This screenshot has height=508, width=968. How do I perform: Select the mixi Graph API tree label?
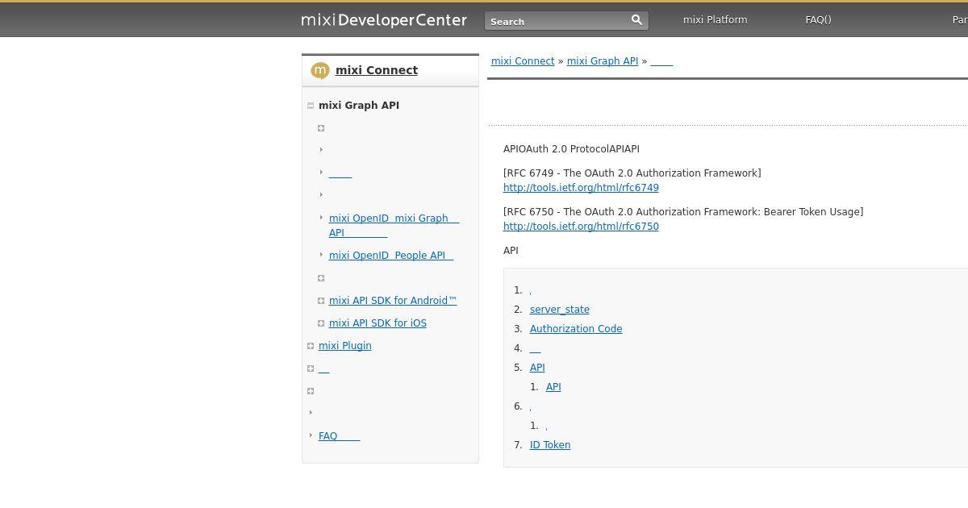coord(359,106)
